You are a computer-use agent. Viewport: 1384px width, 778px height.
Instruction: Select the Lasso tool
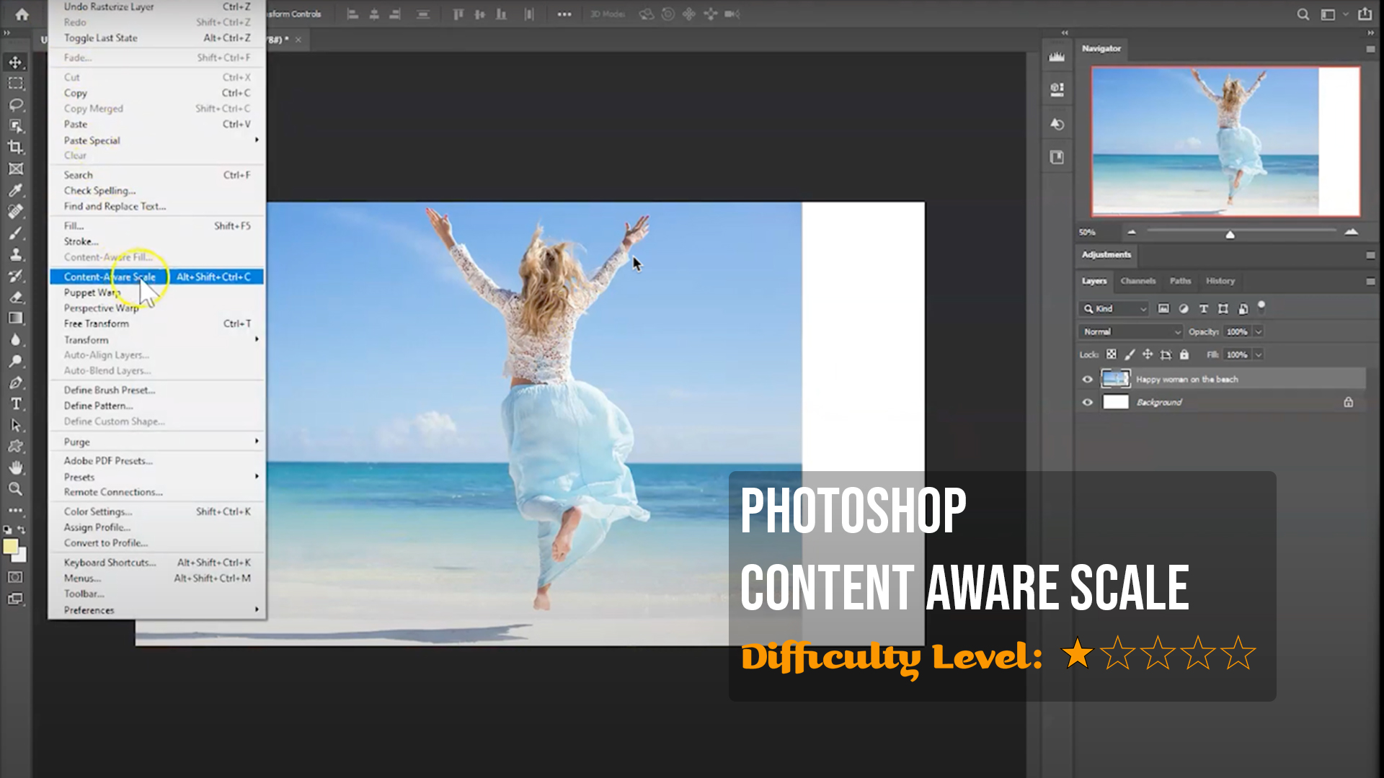point(15,105)
